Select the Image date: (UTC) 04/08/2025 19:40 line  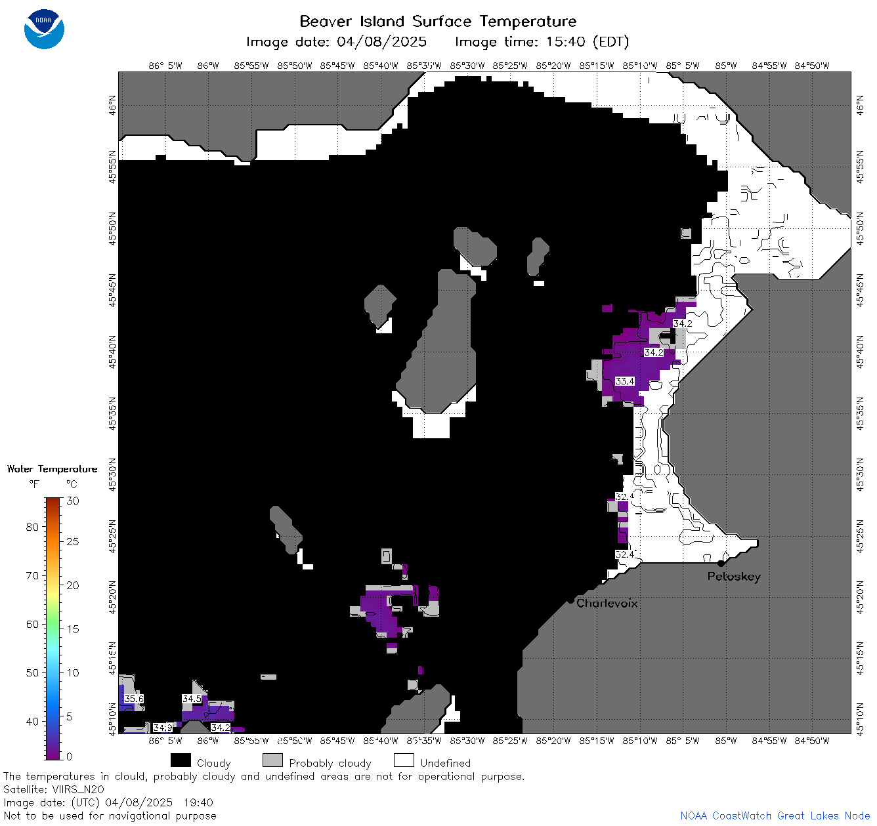coord(108,803)
